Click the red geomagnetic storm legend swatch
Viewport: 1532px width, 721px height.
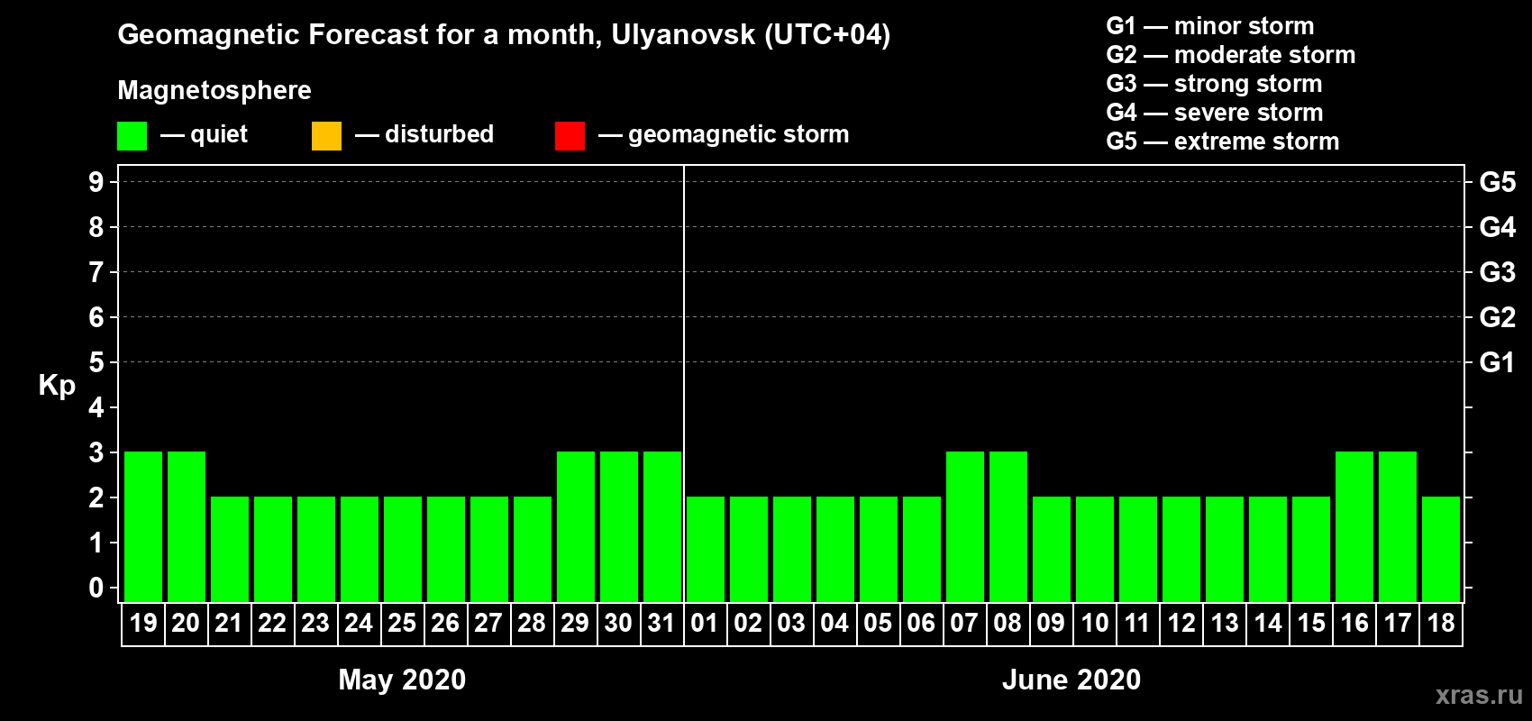[x=570, y=136]
